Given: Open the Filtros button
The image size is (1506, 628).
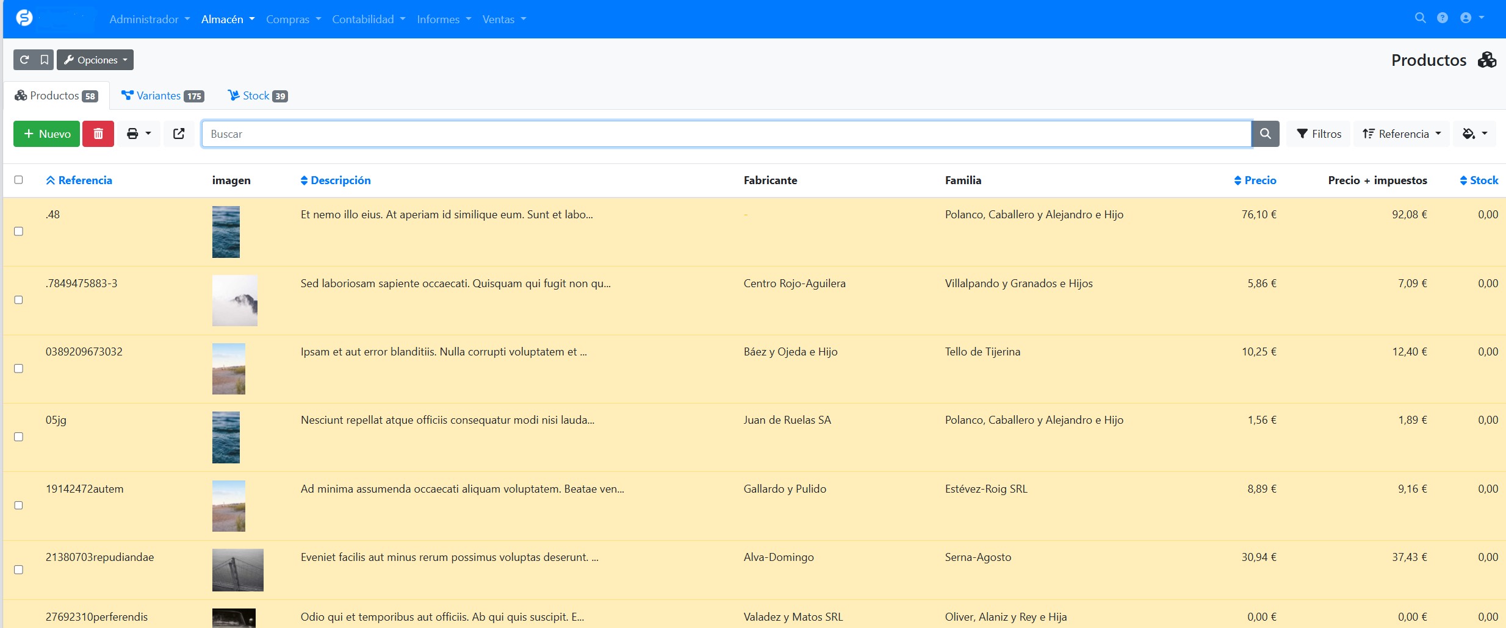Looking at the screenshot, I should pos(1319,134).
